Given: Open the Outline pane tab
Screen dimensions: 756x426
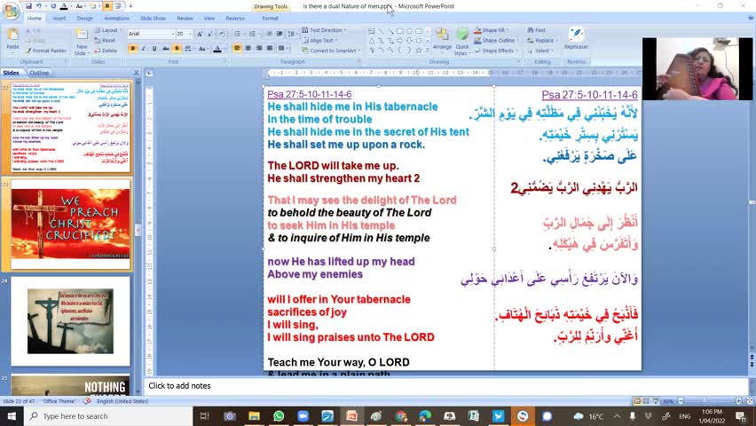Looking at the screenshot, I should [39, 73].
